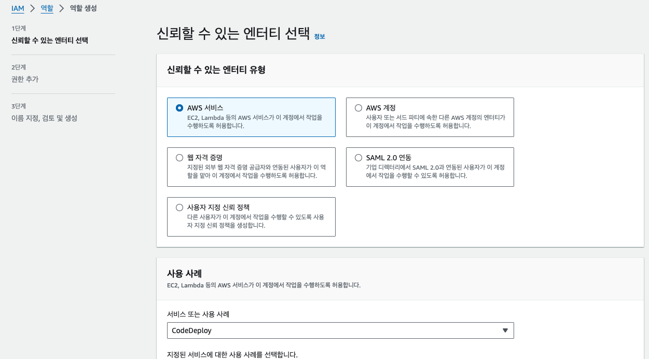The image size is (649, 359).
Task: Click the 웹 자격 증명 card description text
Action: click(x=257, y=171)
